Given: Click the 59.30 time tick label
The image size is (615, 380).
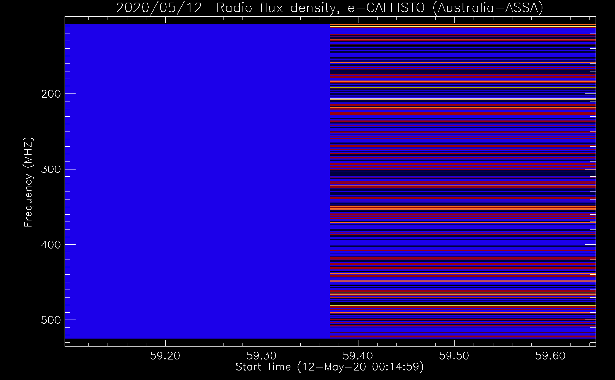Looking at the screenshot, I should tap(262, 356).
